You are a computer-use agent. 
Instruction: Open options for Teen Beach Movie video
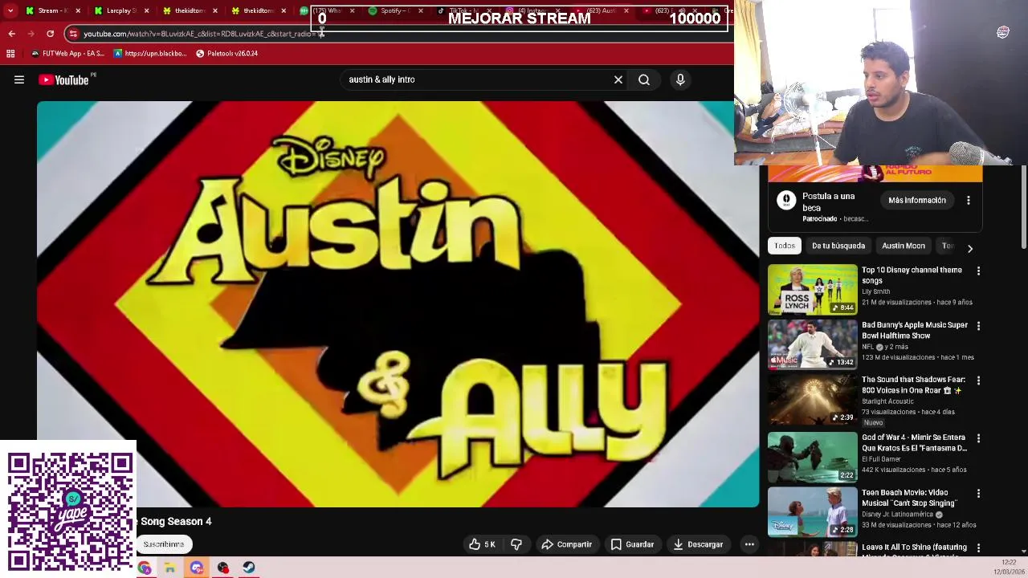[x=978, y=493]
